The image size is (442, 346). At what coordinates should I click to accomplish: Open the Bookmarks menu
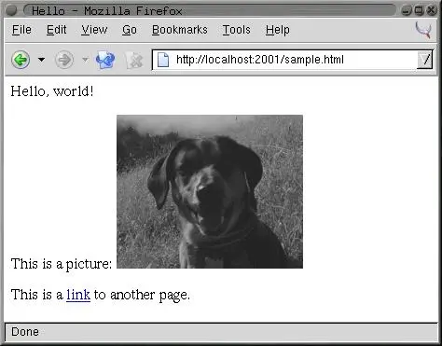coord(180,30)
